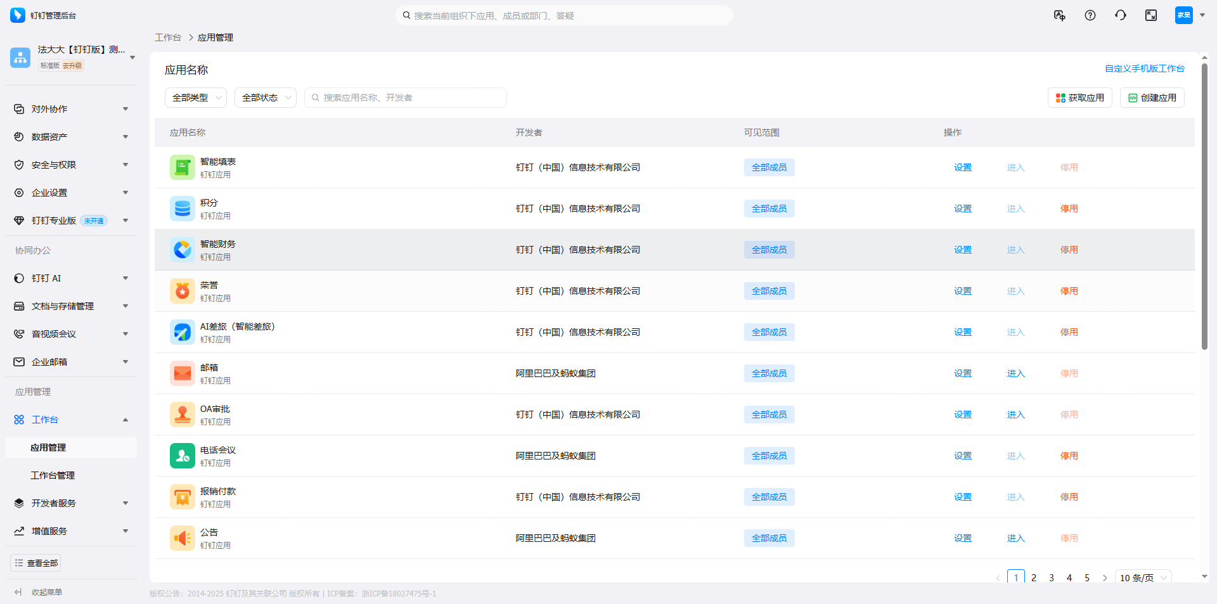
Task: Toggle fullscreen with the expand icon
Action: [1151, 15]
